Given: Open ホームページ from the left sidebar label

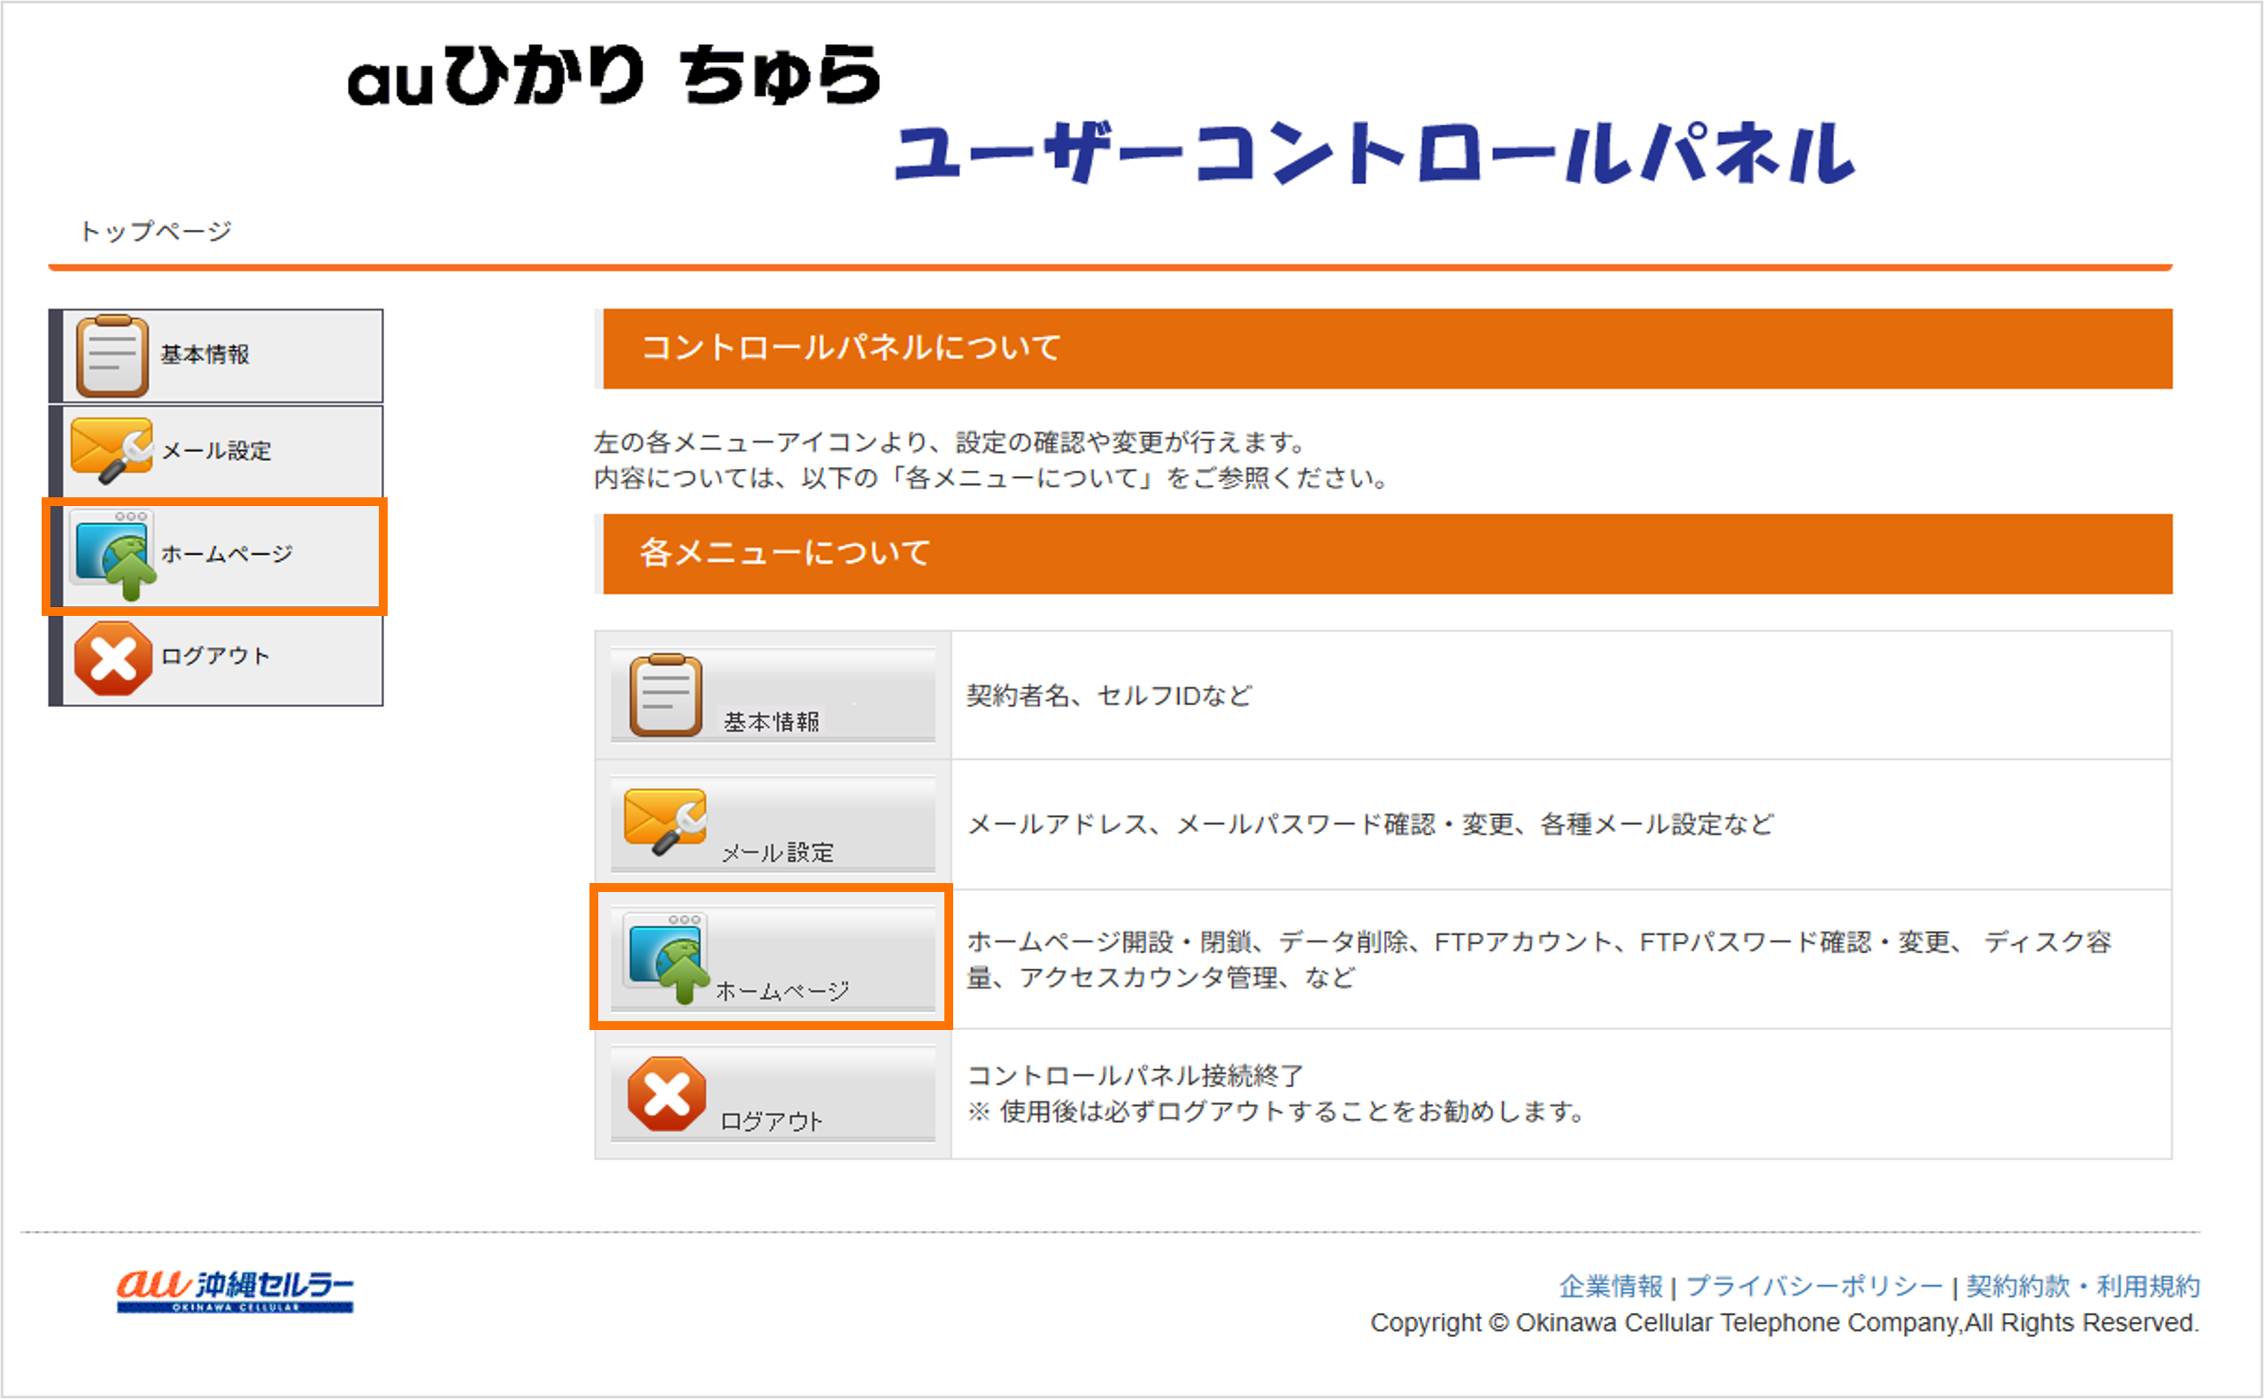Looking at the screenshot, I should pyautogui.click(x=227, y=554).
